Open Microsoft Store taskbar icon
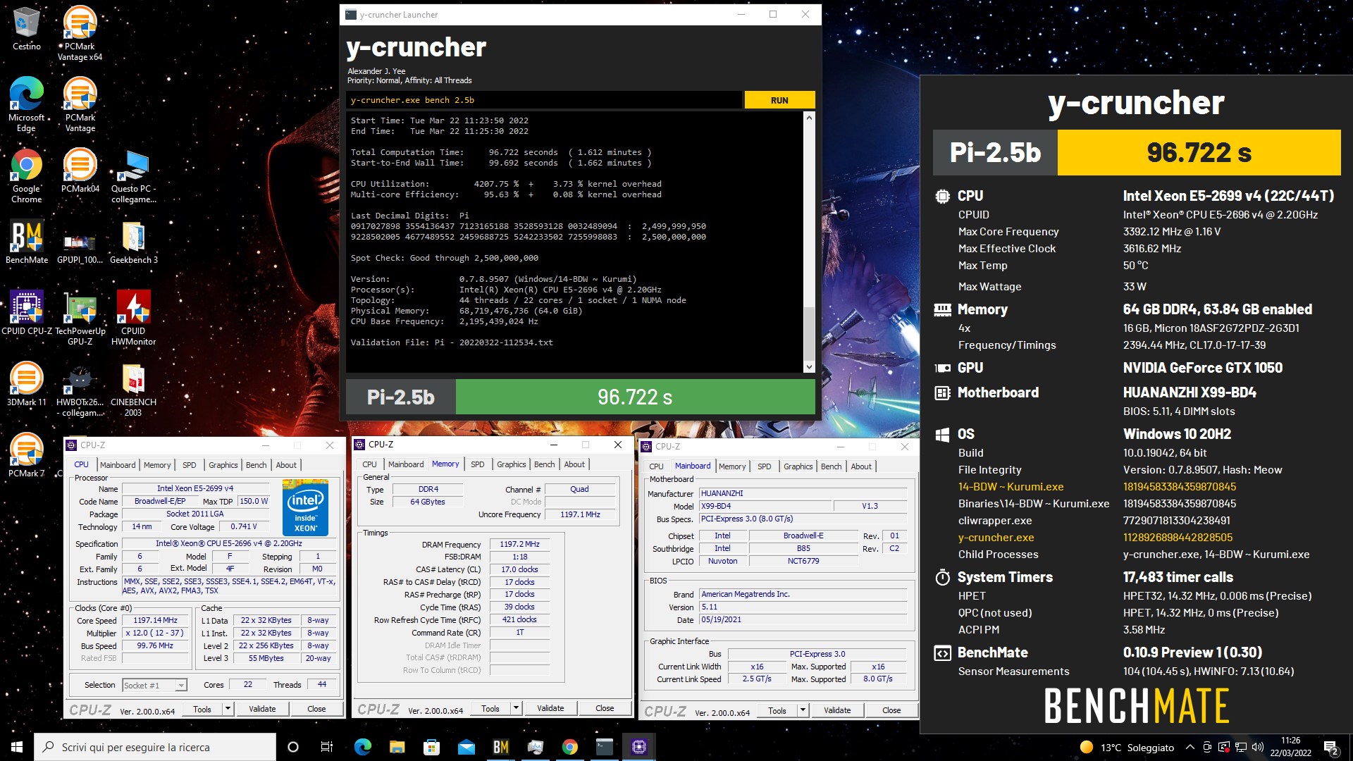1353x761 pixels. pos(431,747)
